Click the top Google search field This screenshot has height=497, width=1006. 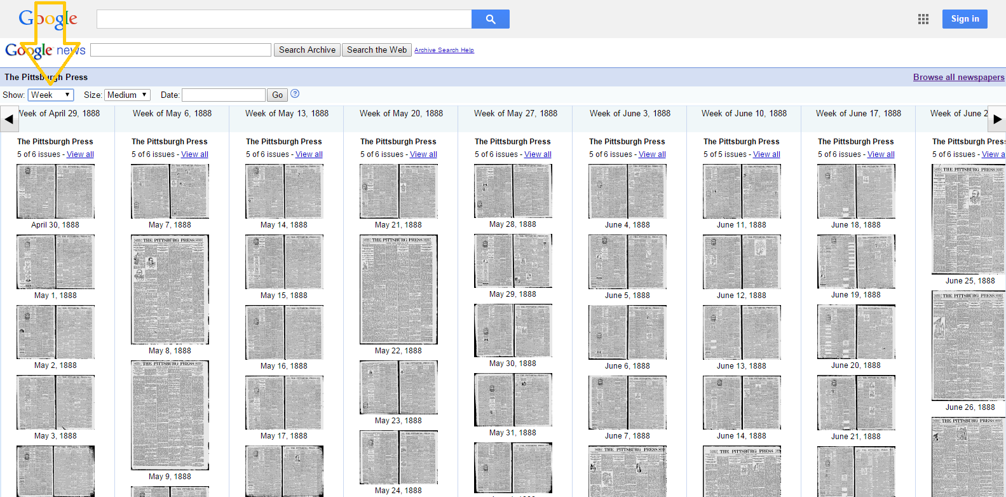click(284, 19)
